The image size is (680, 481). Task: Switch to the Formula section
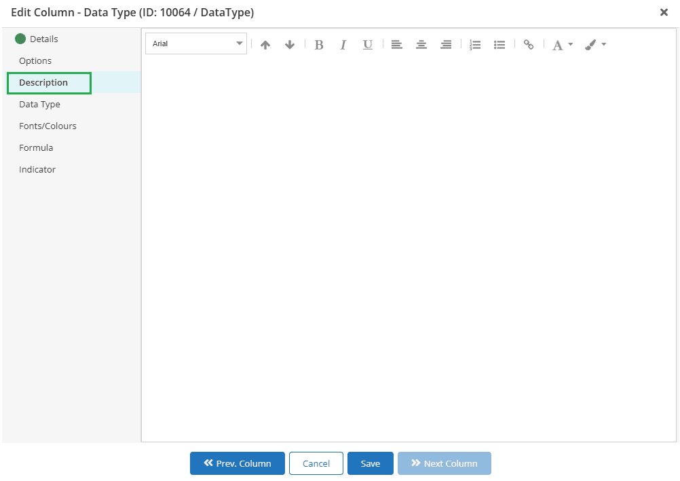tap(36, 147)
